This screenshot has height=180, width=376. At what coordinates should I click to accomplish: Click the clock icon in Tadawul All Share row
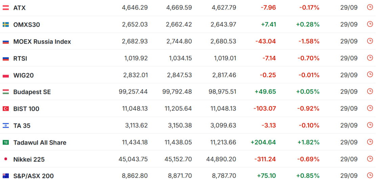(370, 142)
